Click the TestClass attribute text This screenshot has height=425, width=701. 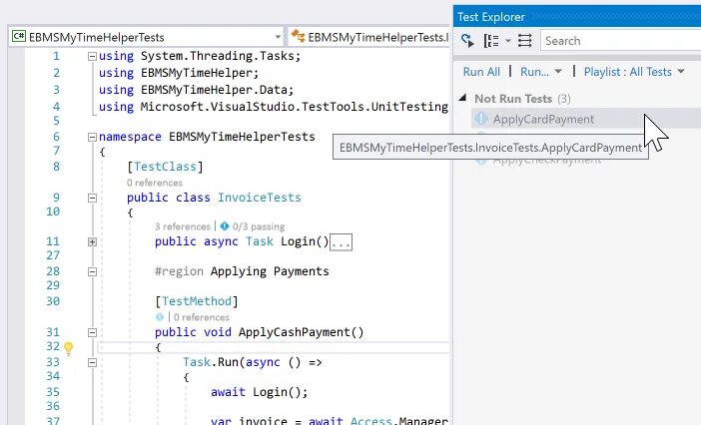coord(165,167)
